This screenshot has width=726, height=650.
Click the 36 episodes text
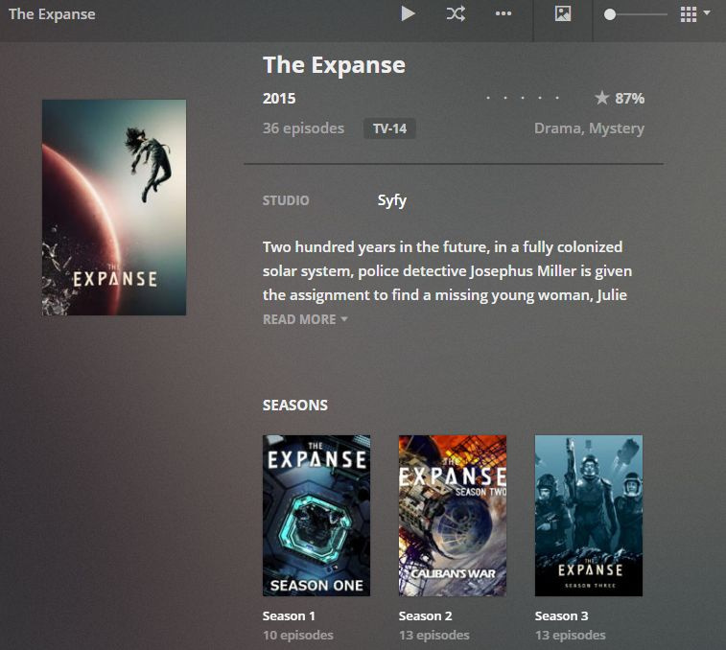click(x=303, y=128)
